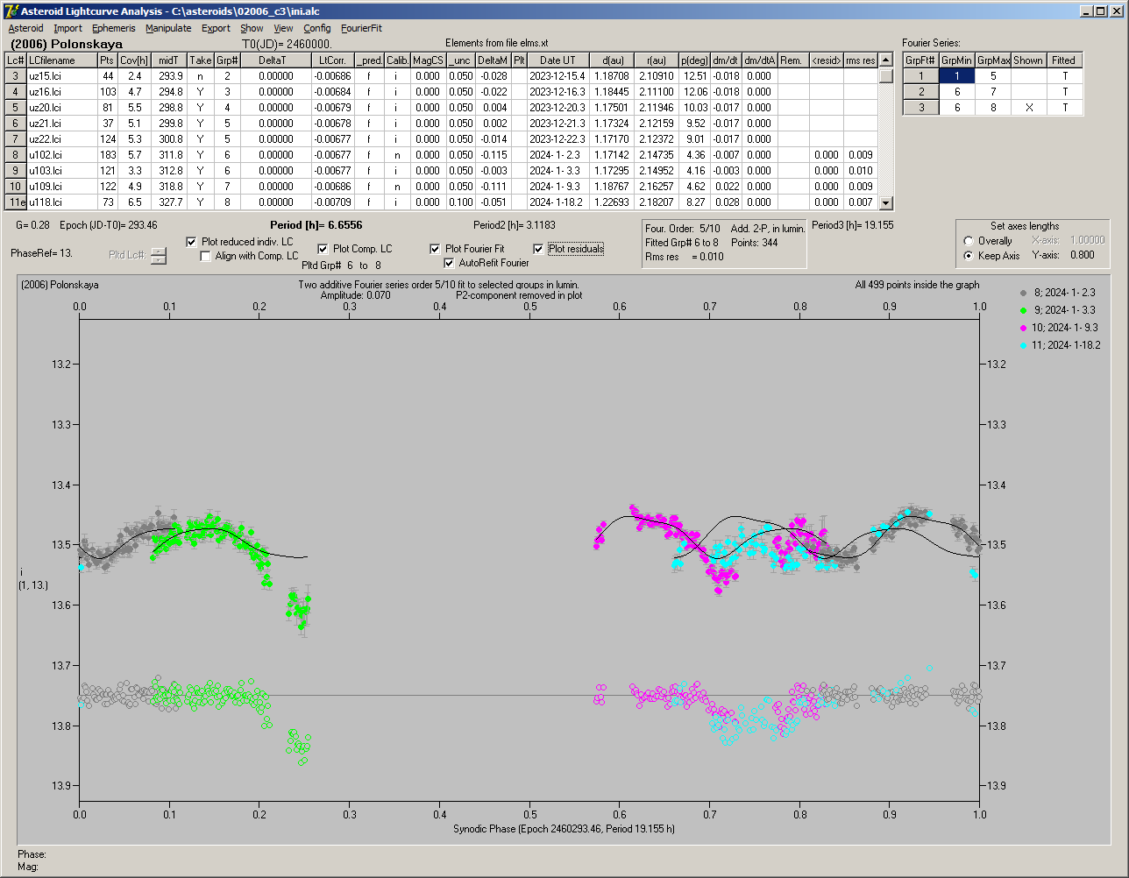The image size is (1129, 878).
Task: Click the Y-axis value 0.800 field
Action: pyautogui.click(x=1083, y=256)
